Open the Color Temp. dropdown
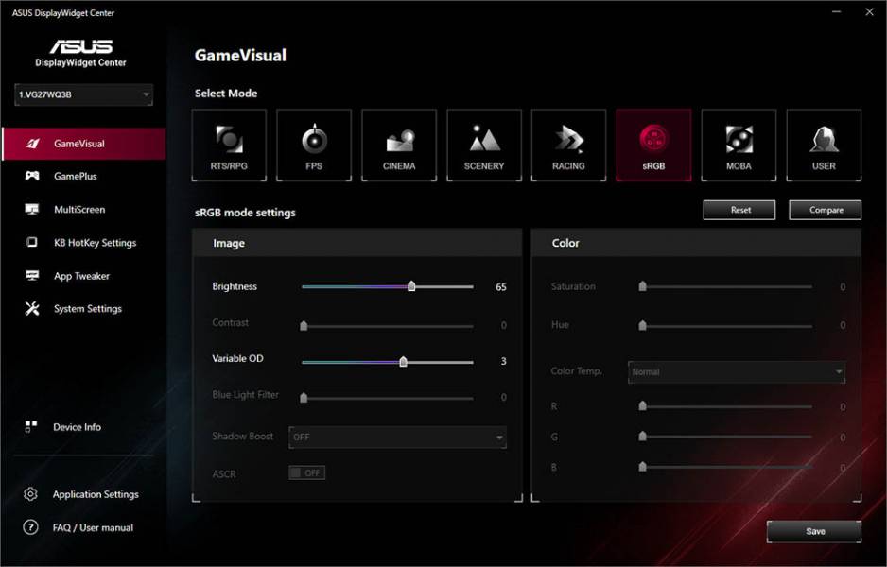The image size is (887, 567). click(737, 372)
